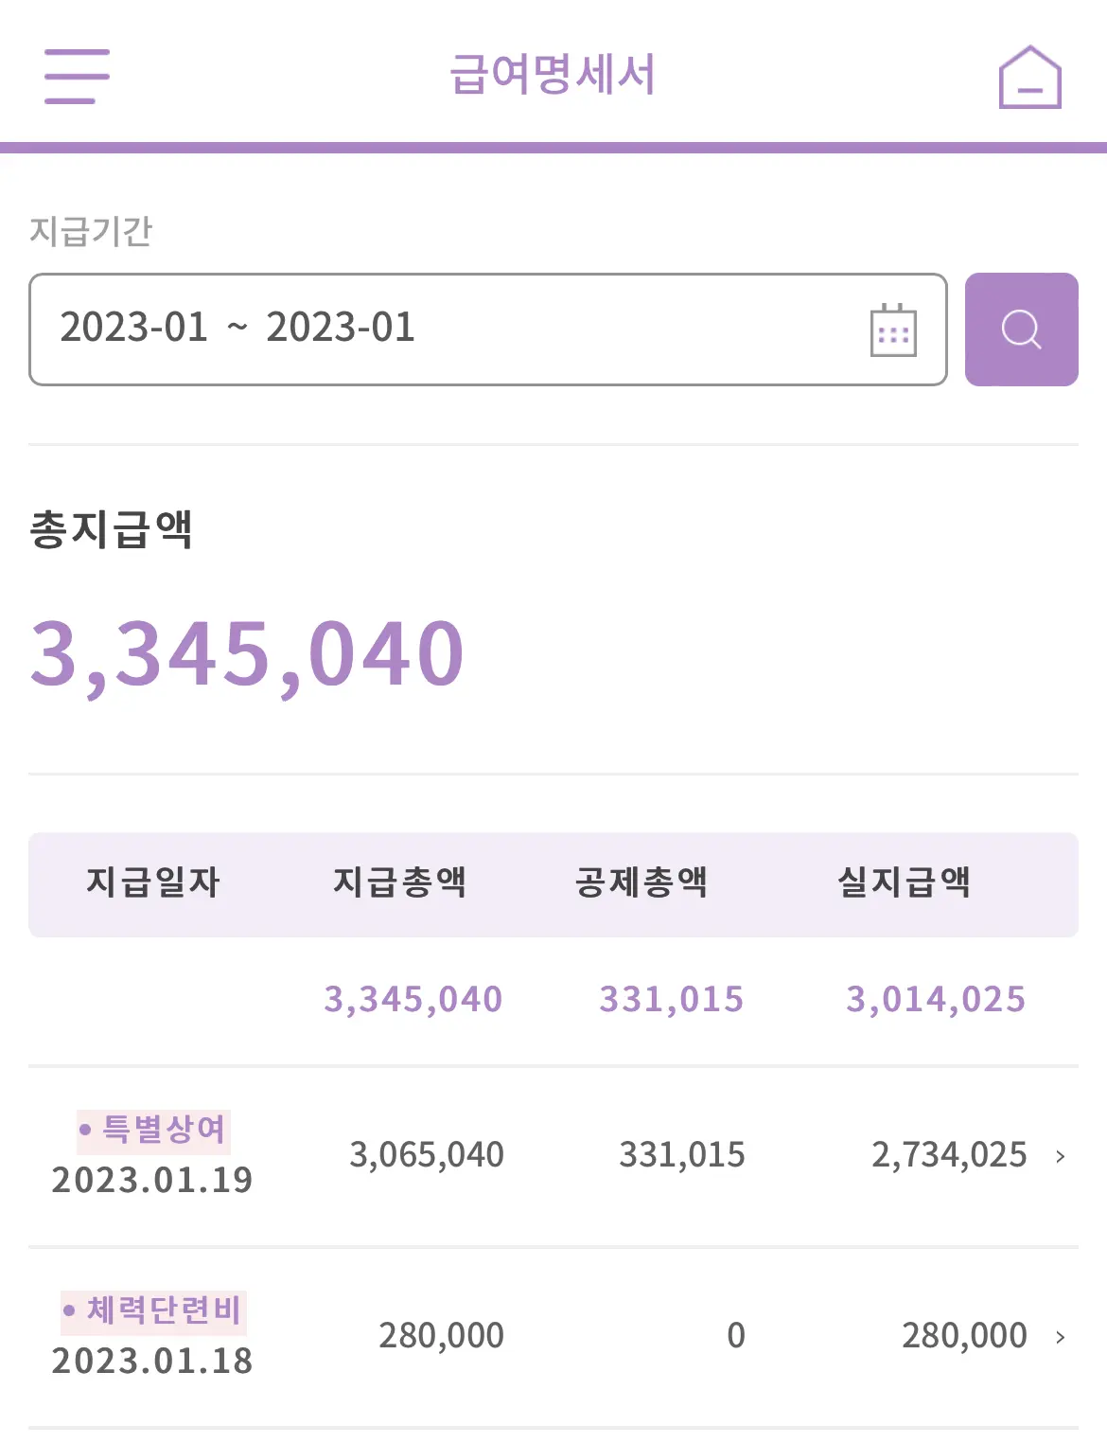Viewport: 1107px width, 1443px height.
Task: Open the calendar date picker icon
Action: click(893, 330)
